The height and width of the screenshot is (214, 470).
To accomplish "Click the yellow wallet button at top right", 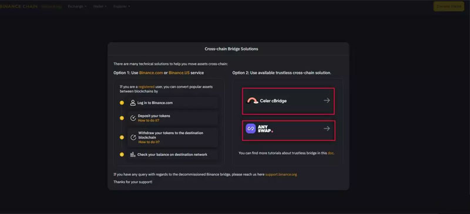I will (449, 6).
